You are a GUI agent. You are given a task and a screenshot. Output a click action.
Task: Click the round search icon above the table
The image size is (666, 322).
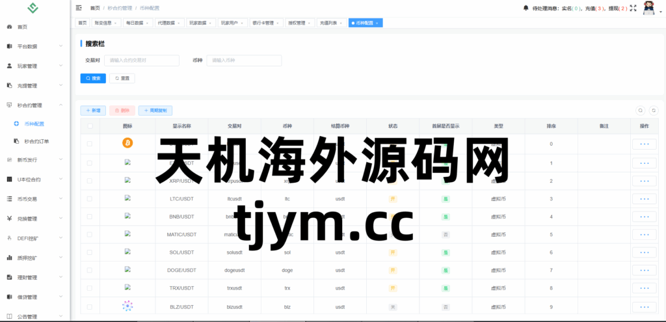[x=640, y=111]
